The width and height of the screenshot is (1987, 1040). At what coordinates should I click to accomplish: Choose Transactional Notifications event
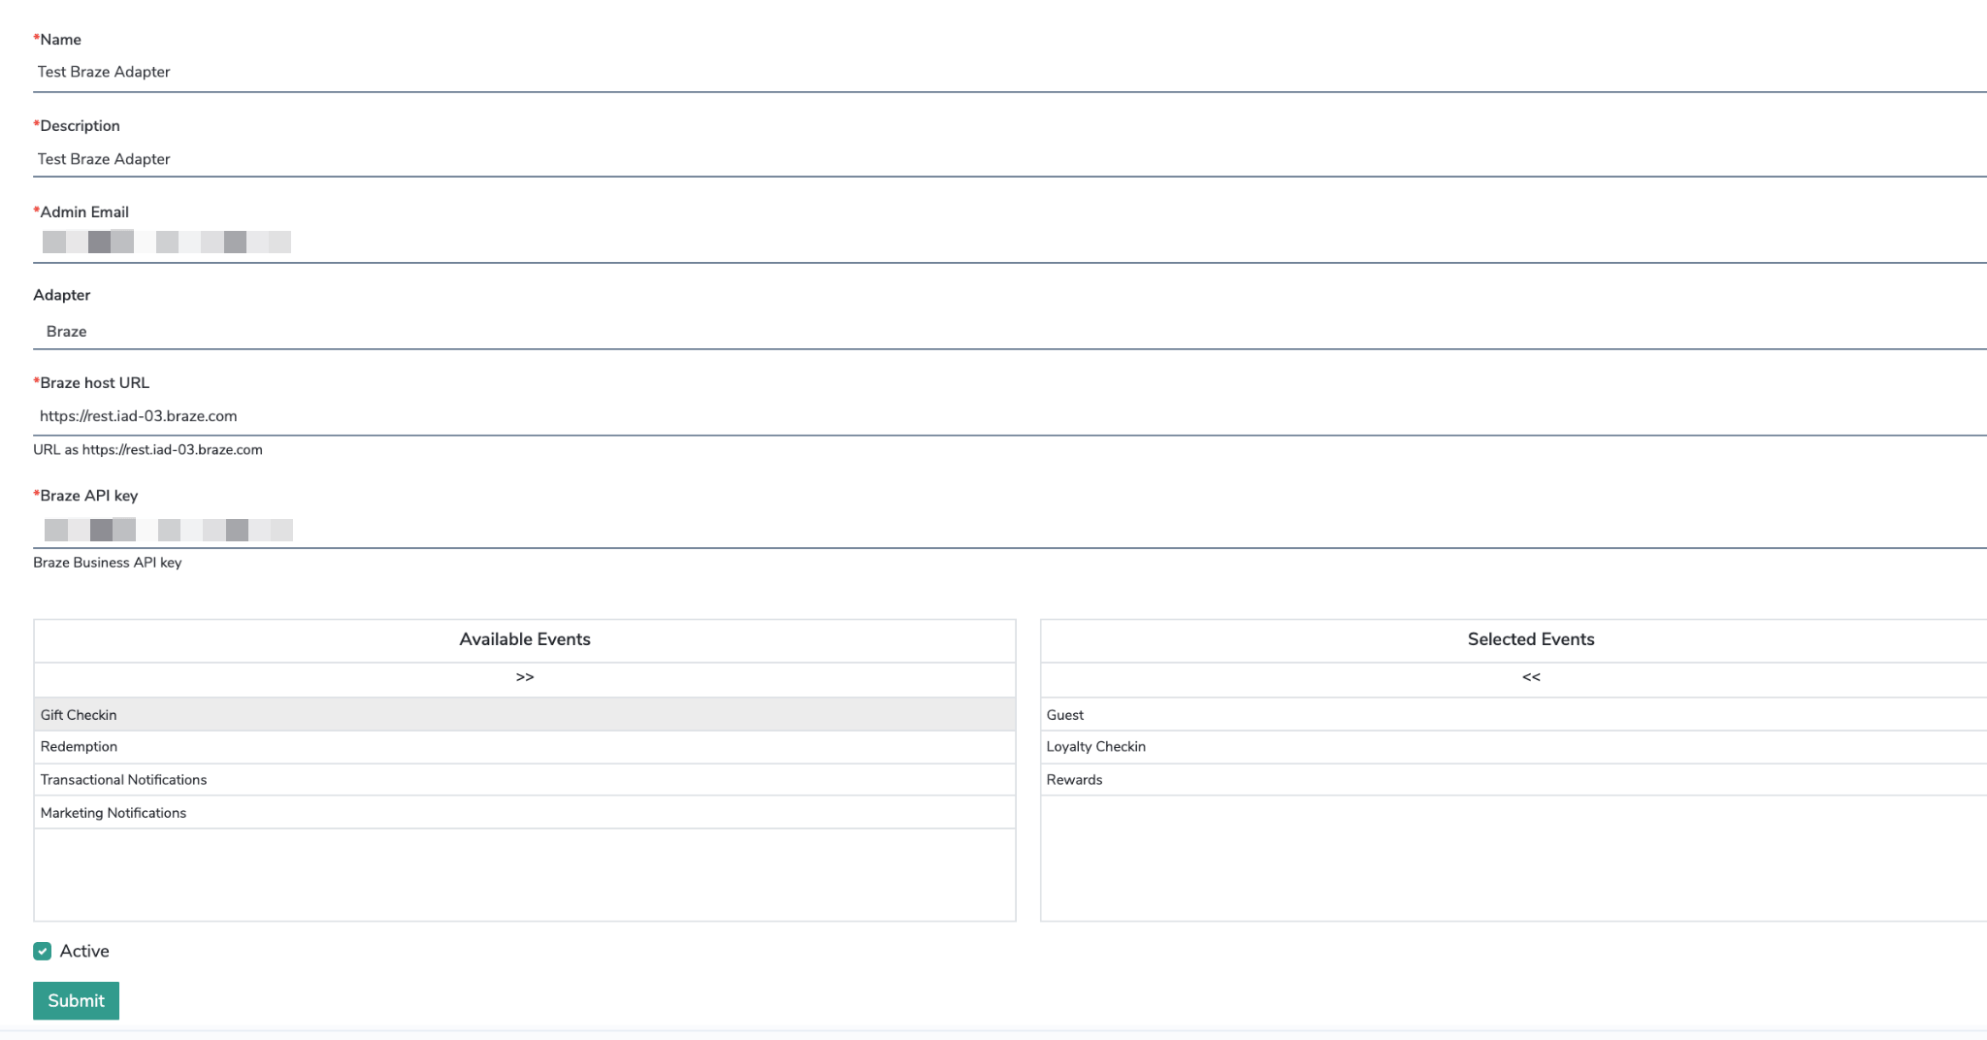point(524,780)
